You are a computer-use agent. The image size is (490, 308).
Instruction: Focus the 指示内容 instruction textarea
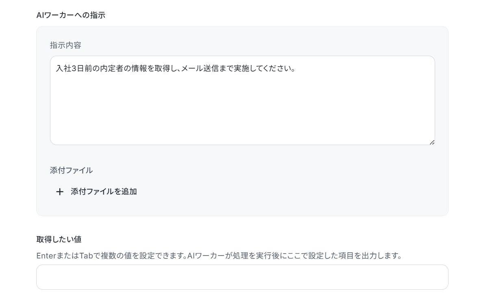pos(242,100)
